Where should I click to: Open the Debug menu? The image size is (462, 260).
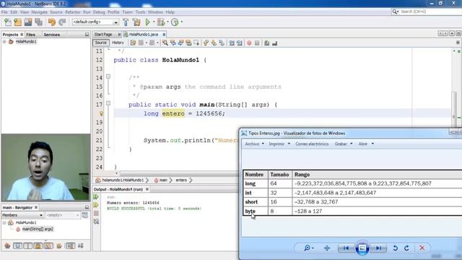tap(99, 12)
